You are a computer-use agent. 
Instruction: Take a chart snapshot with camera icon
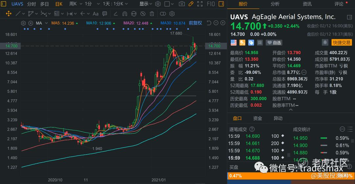pos(181,4)
